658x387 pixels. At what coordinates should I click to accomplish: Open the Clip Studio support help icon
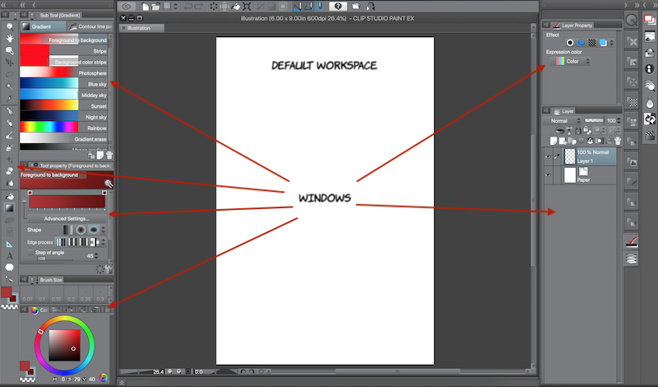[x=338, y=7]
